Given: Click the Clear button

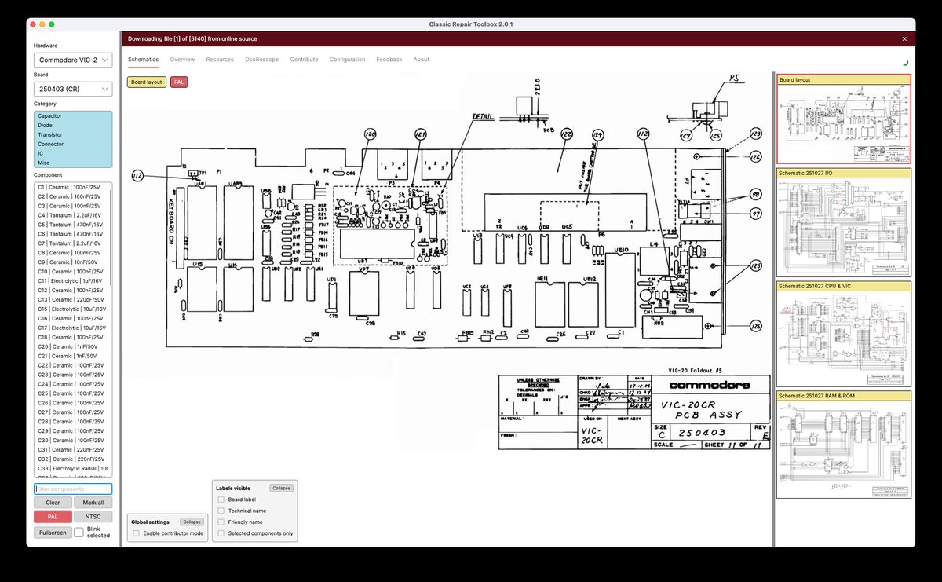Looking at the screenshot, I should pos(53,503).
